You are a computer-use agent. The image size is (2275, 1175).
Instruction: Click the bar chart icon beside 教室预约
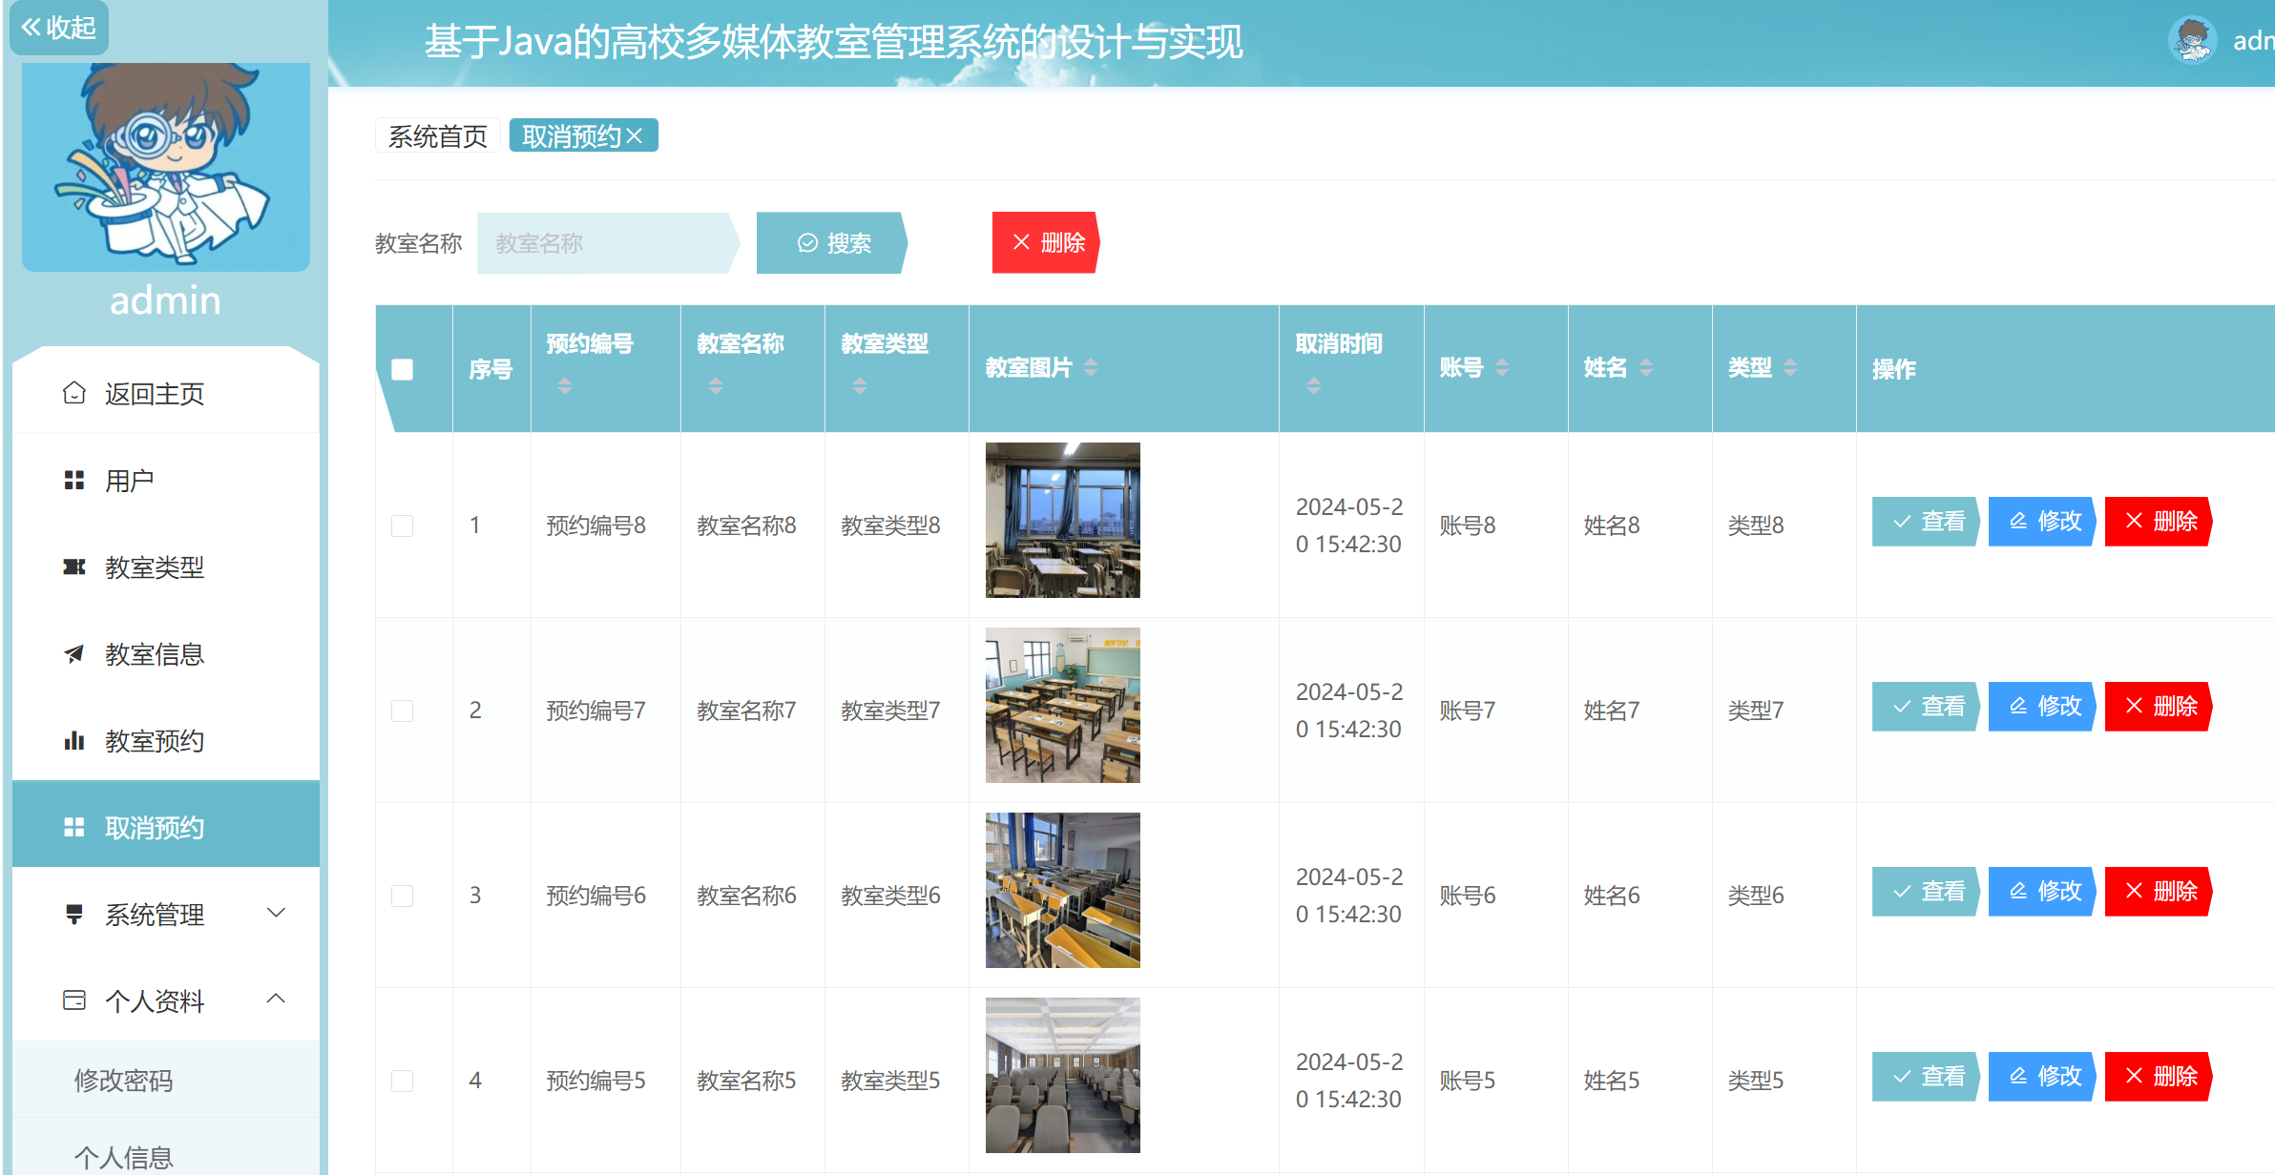[x=73, y=740]
